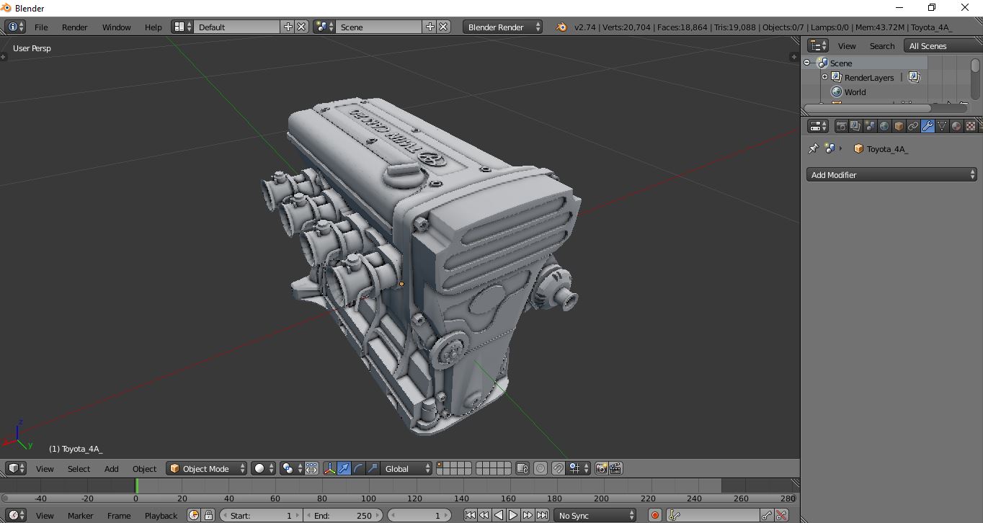This screenshot has width=983, height=523.
Task: Open the pivot point dropdown
Action: pyautogui.click(x=291, y=468)
